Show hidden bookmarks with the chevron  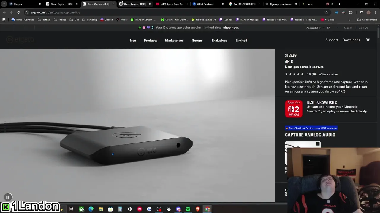349,20
